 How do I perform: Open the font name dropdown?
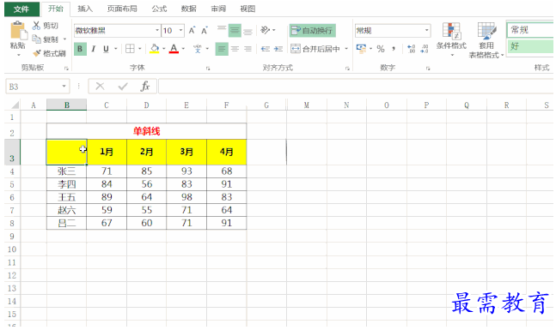coord(157,30)
